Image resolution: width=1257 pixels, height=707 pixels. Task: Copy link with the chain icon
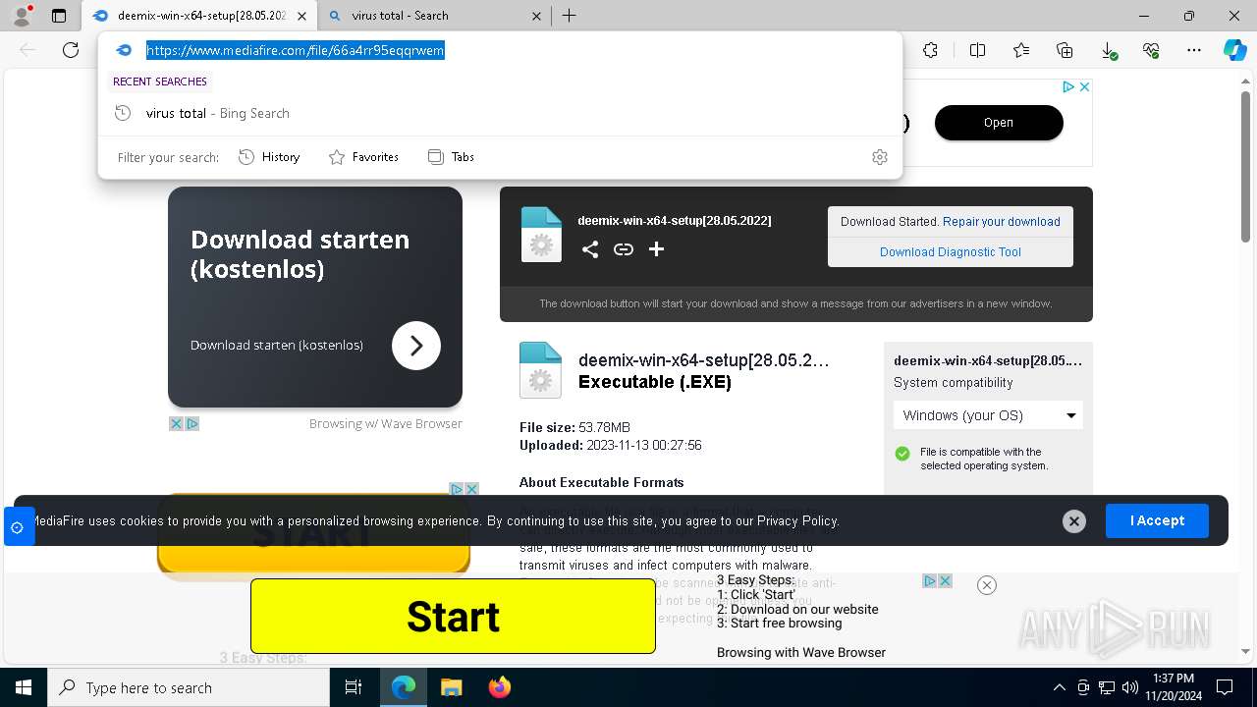click(624, 249)
